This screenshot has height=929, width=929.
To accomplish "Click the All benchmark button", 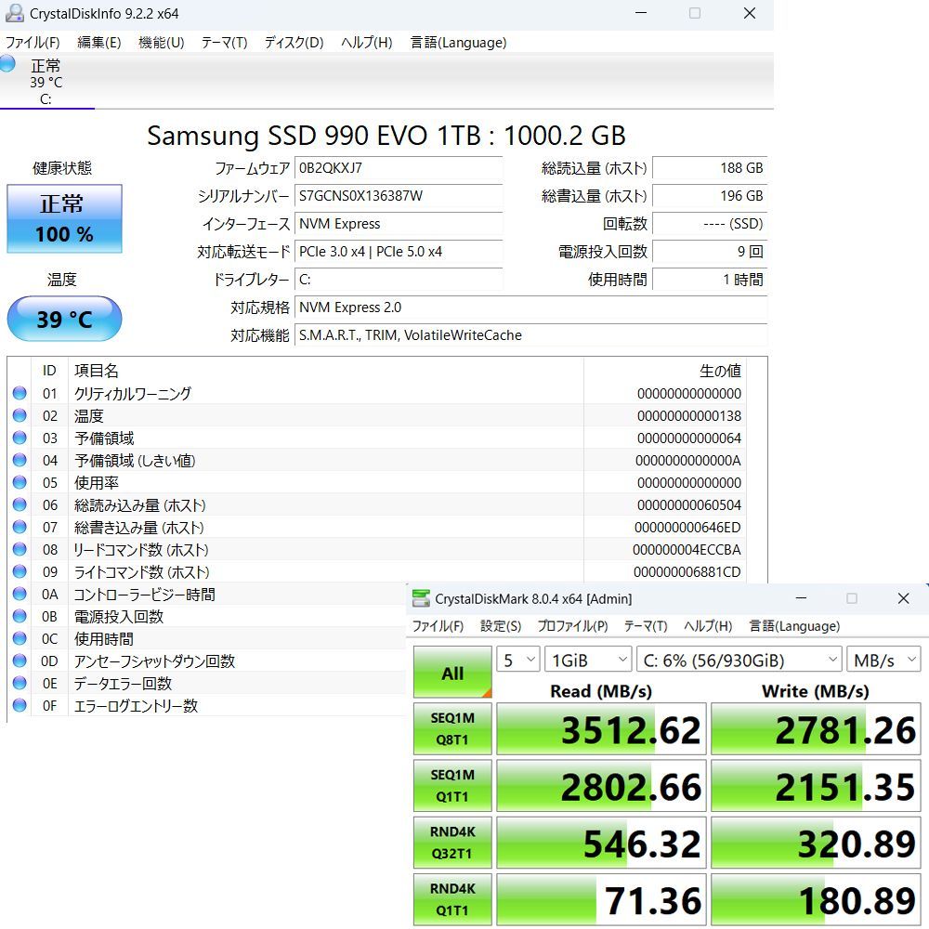I will (452, 672).
